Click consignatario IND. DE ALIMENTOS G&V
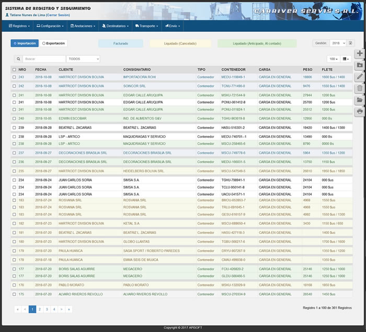The height and width of the screenshot is (332, 366). (x=142, y=118)
